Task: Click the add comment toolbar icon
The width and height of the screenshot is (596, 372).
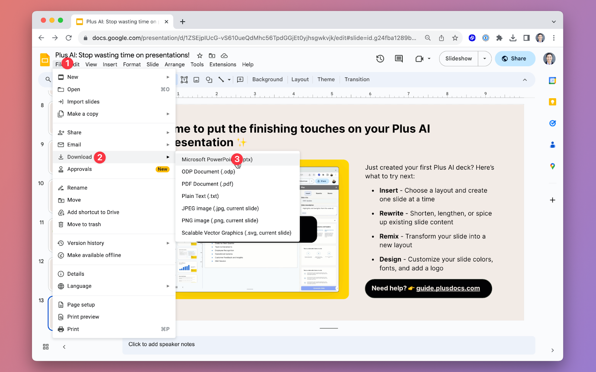Action: point(240,80)
